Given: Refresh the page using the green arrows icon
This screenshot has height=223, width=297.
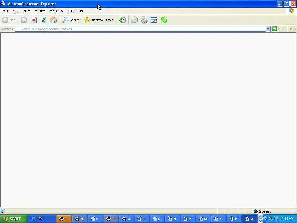Looking at the screenshot, I should pos(44,20).
